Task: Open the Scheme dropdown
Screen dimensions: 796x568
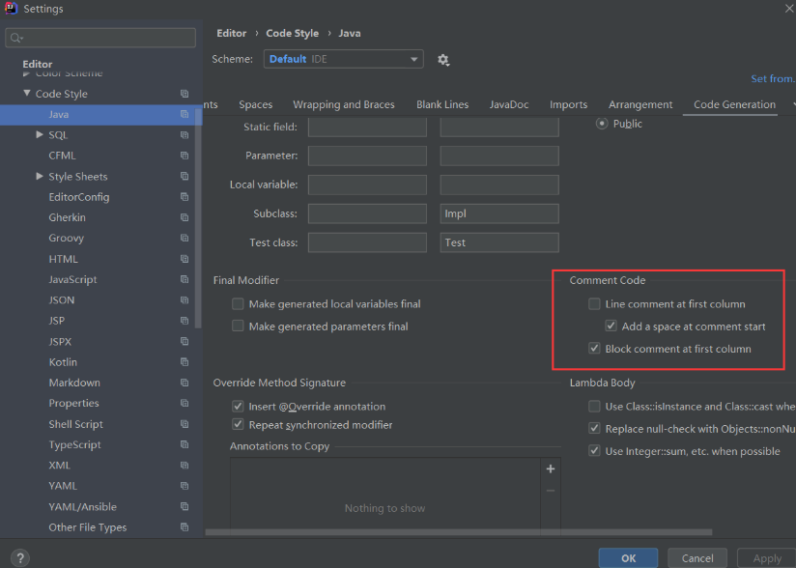Action: [344, 59]
